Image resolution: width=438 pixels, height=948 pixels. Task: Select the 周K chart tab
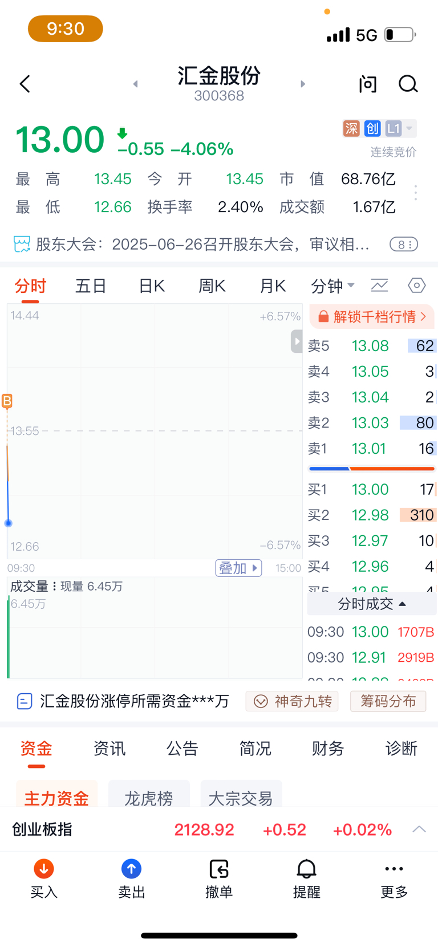(x=212, y=286)
